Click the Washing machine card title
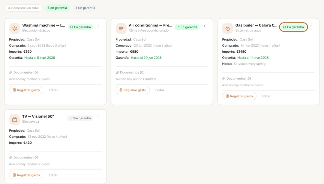The width and height of the screenshot is (324, 184). pos(43,25)
